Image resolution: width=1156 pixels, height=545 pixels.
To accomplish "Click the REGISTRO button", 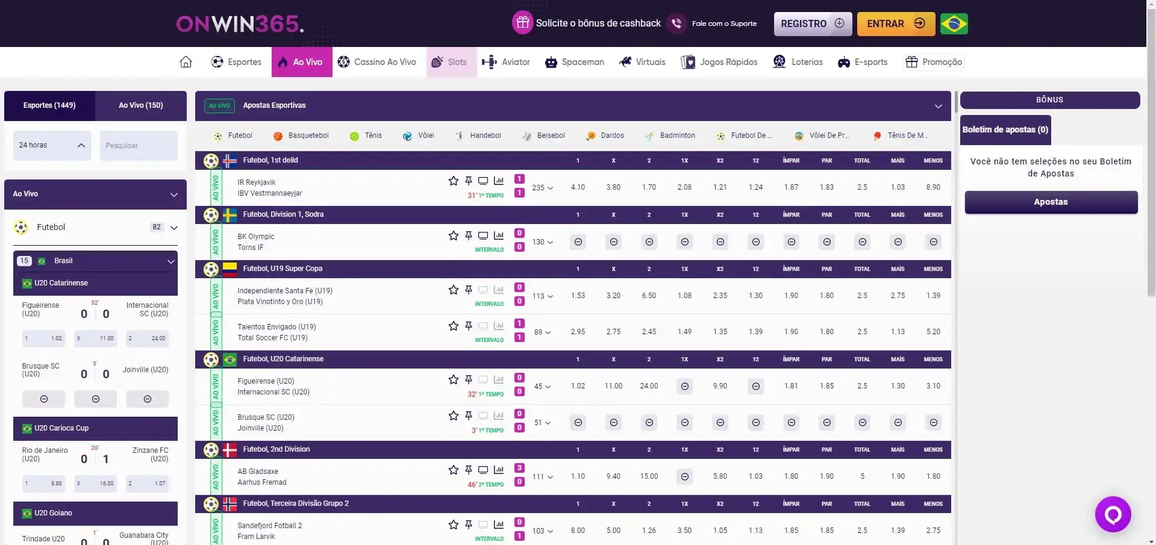I will click(812, 24).
